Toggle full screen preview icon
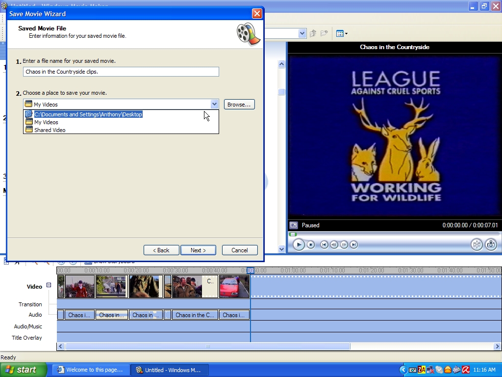The height and width of the screenshot is (377, 502). pos(294,225)
